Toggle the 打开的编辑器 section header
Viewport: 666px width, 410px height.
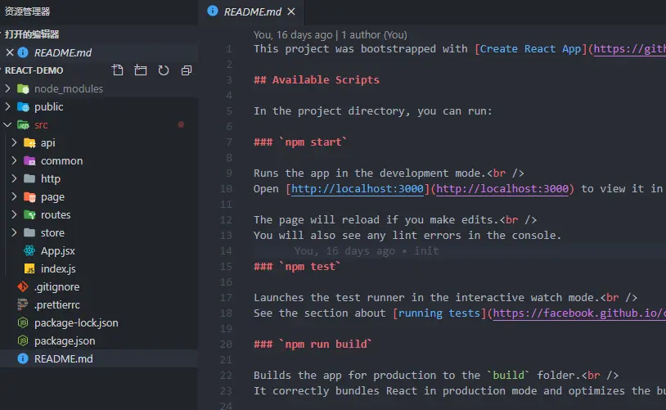(x=32, y=34)
